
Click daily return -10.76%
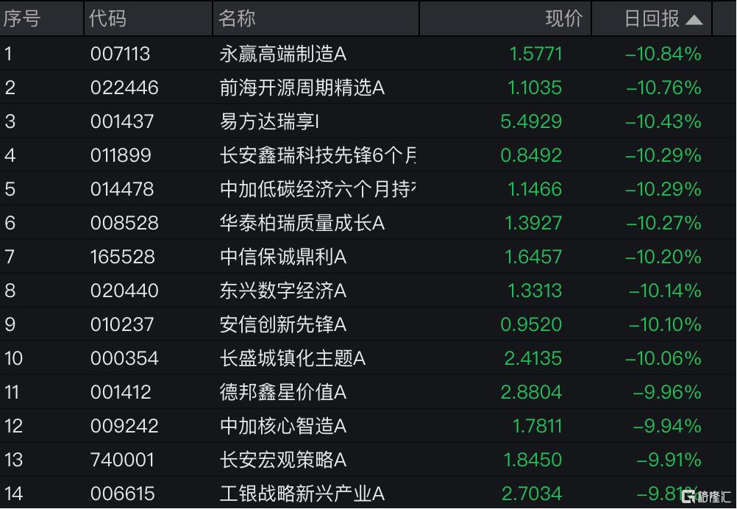pos(663,88)
